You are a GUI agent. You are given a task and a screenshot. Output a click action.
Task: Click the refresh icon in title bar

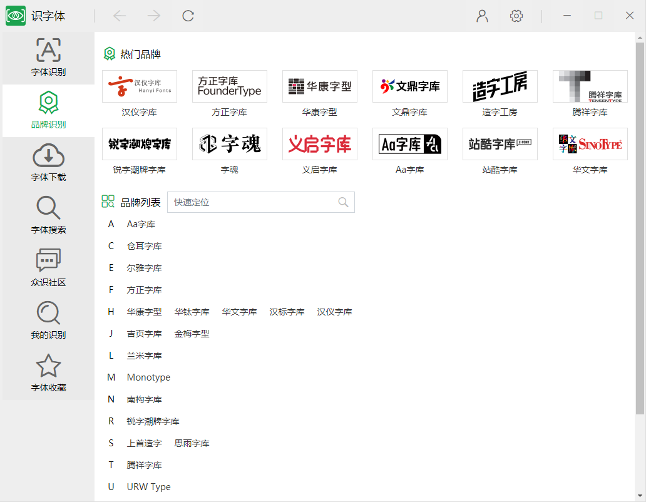[188, 16]
